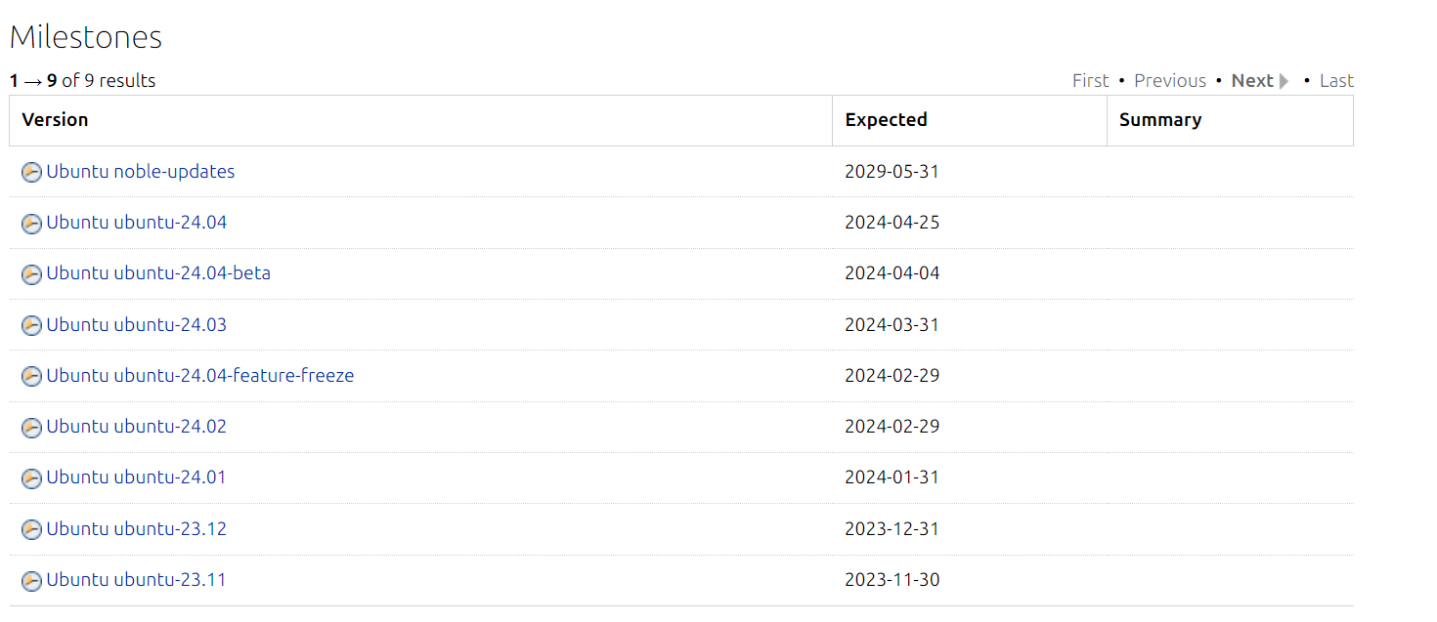The height and width of the screenshot is (622, 1437).
Task: Open the Ubuntu ubuntu-23.11 milestone
Action: click(136, 580)
